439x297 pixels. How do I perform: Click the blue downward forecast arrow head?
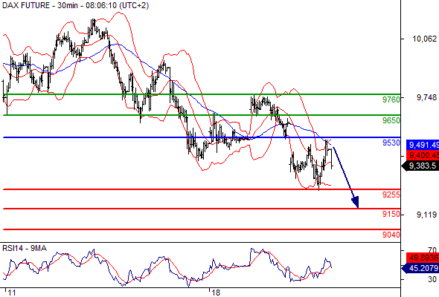[355, 202]
